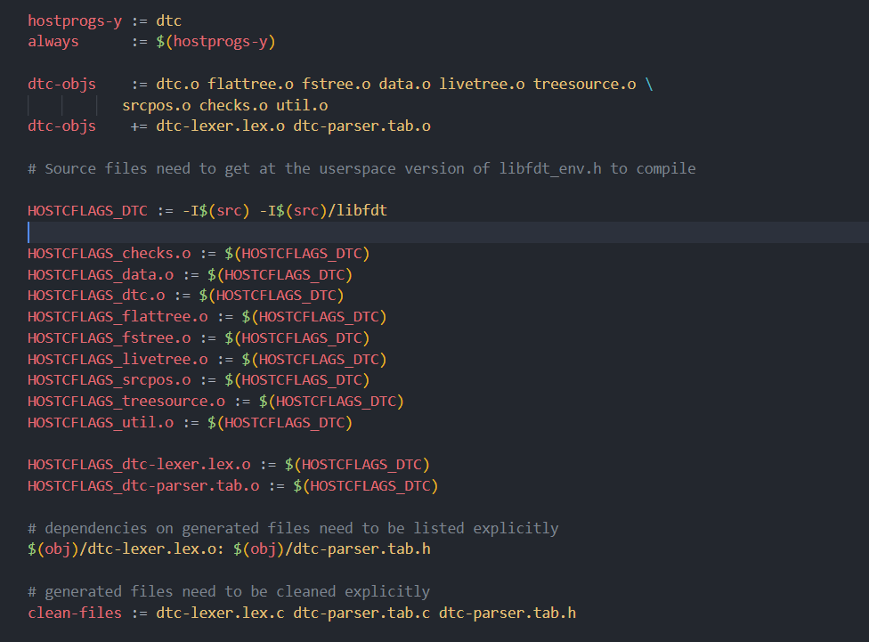Click 'HOSTCFLAGS_checks.o' variable
869x642 pixels.
tap(110, 254)
